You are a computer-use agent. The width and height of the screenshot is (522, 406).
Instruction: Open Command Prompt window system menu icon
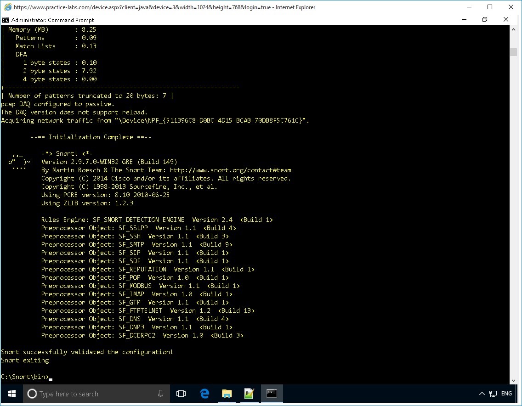coord(6,20)
